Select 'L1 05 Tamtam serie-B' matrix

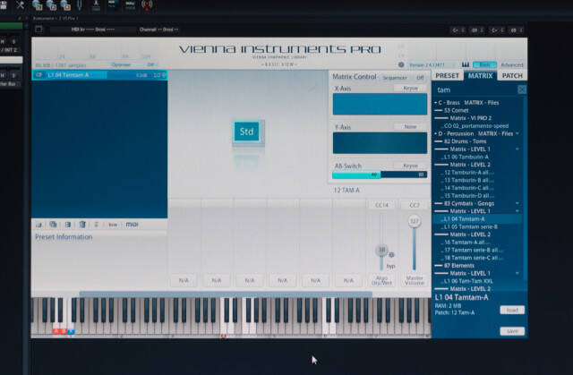coord(471,226)
